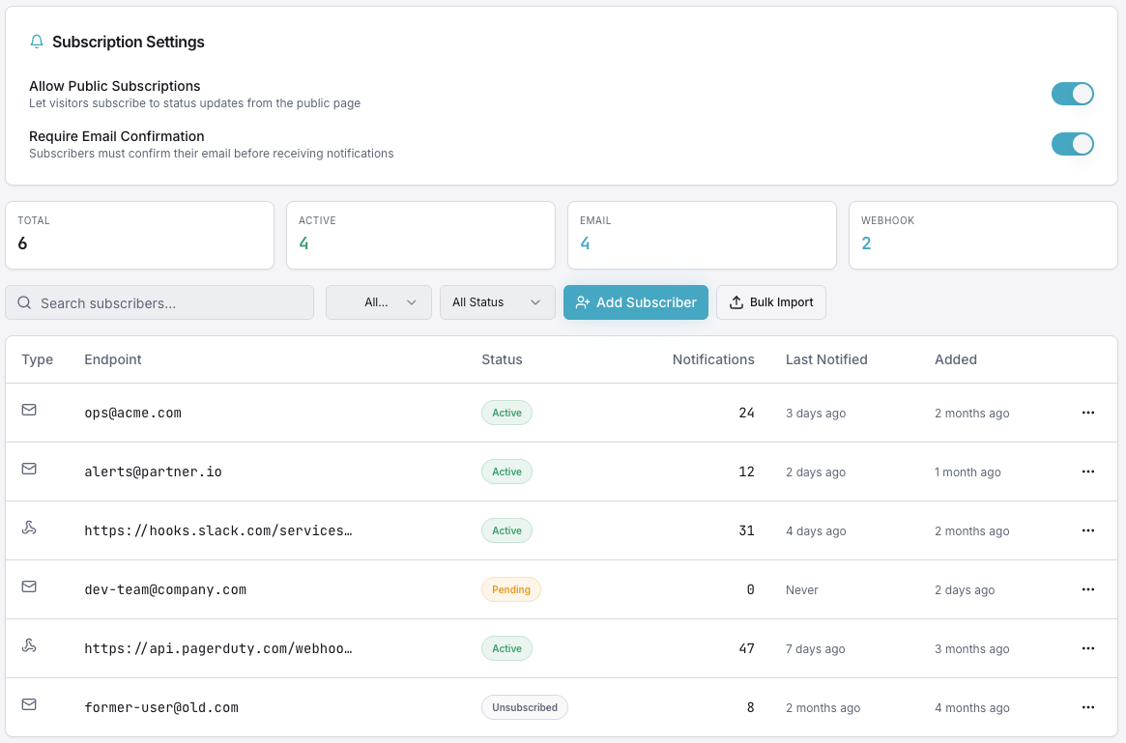Click the webhook icon on the Slack hooks row
The height and width of the screenshot is (743, 1126).
pos(29,528)
